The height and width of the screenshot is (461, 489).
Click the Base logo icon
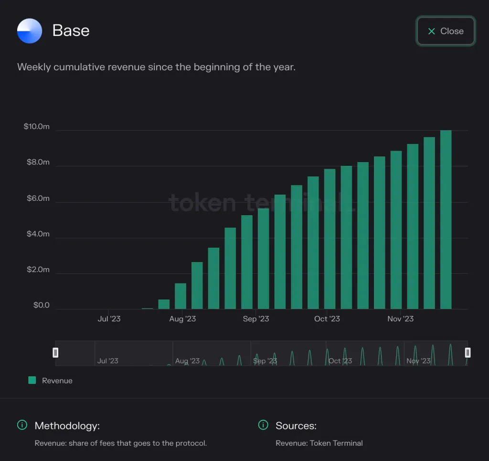click(x=30, y=31)
